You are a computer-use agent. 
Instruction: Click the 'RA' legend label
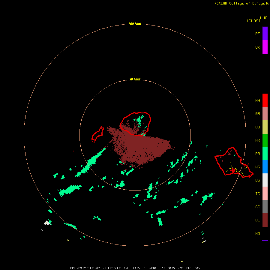point(257,154)
